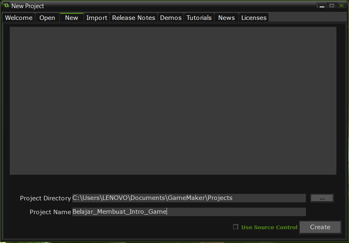Open the Licenses tab
349x243 pixels.
pos(254,17)
